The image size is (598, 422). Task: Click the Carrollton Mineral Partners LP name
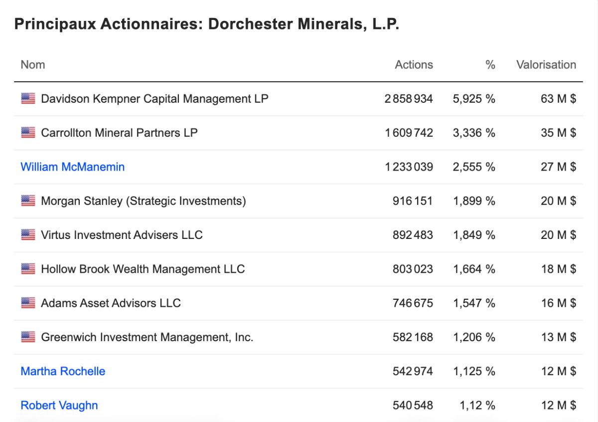(119, 133)
